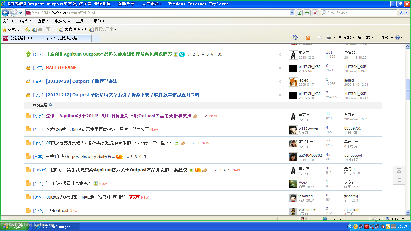This screenshot has height=231, width=411.
Task: Open the 收藏夹 menu
Action: (63, 21)
